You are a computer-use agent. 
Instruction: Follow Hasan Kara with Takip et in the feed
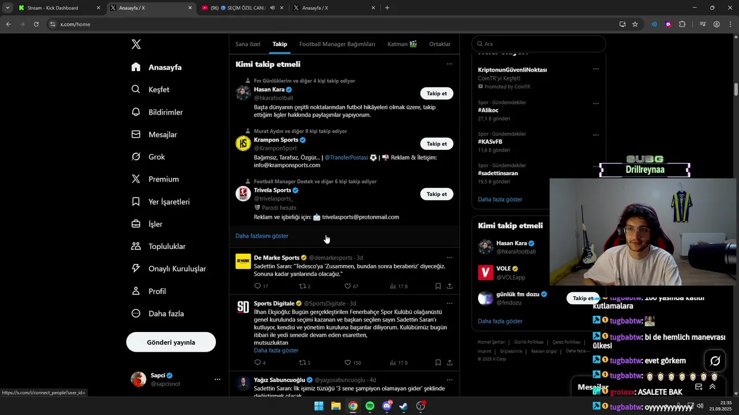click(436, 93)
